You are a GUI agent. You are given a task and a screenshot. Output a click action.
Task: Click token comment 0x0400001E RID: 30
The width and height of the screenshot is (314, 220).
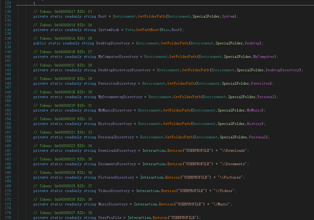(63, 92)
